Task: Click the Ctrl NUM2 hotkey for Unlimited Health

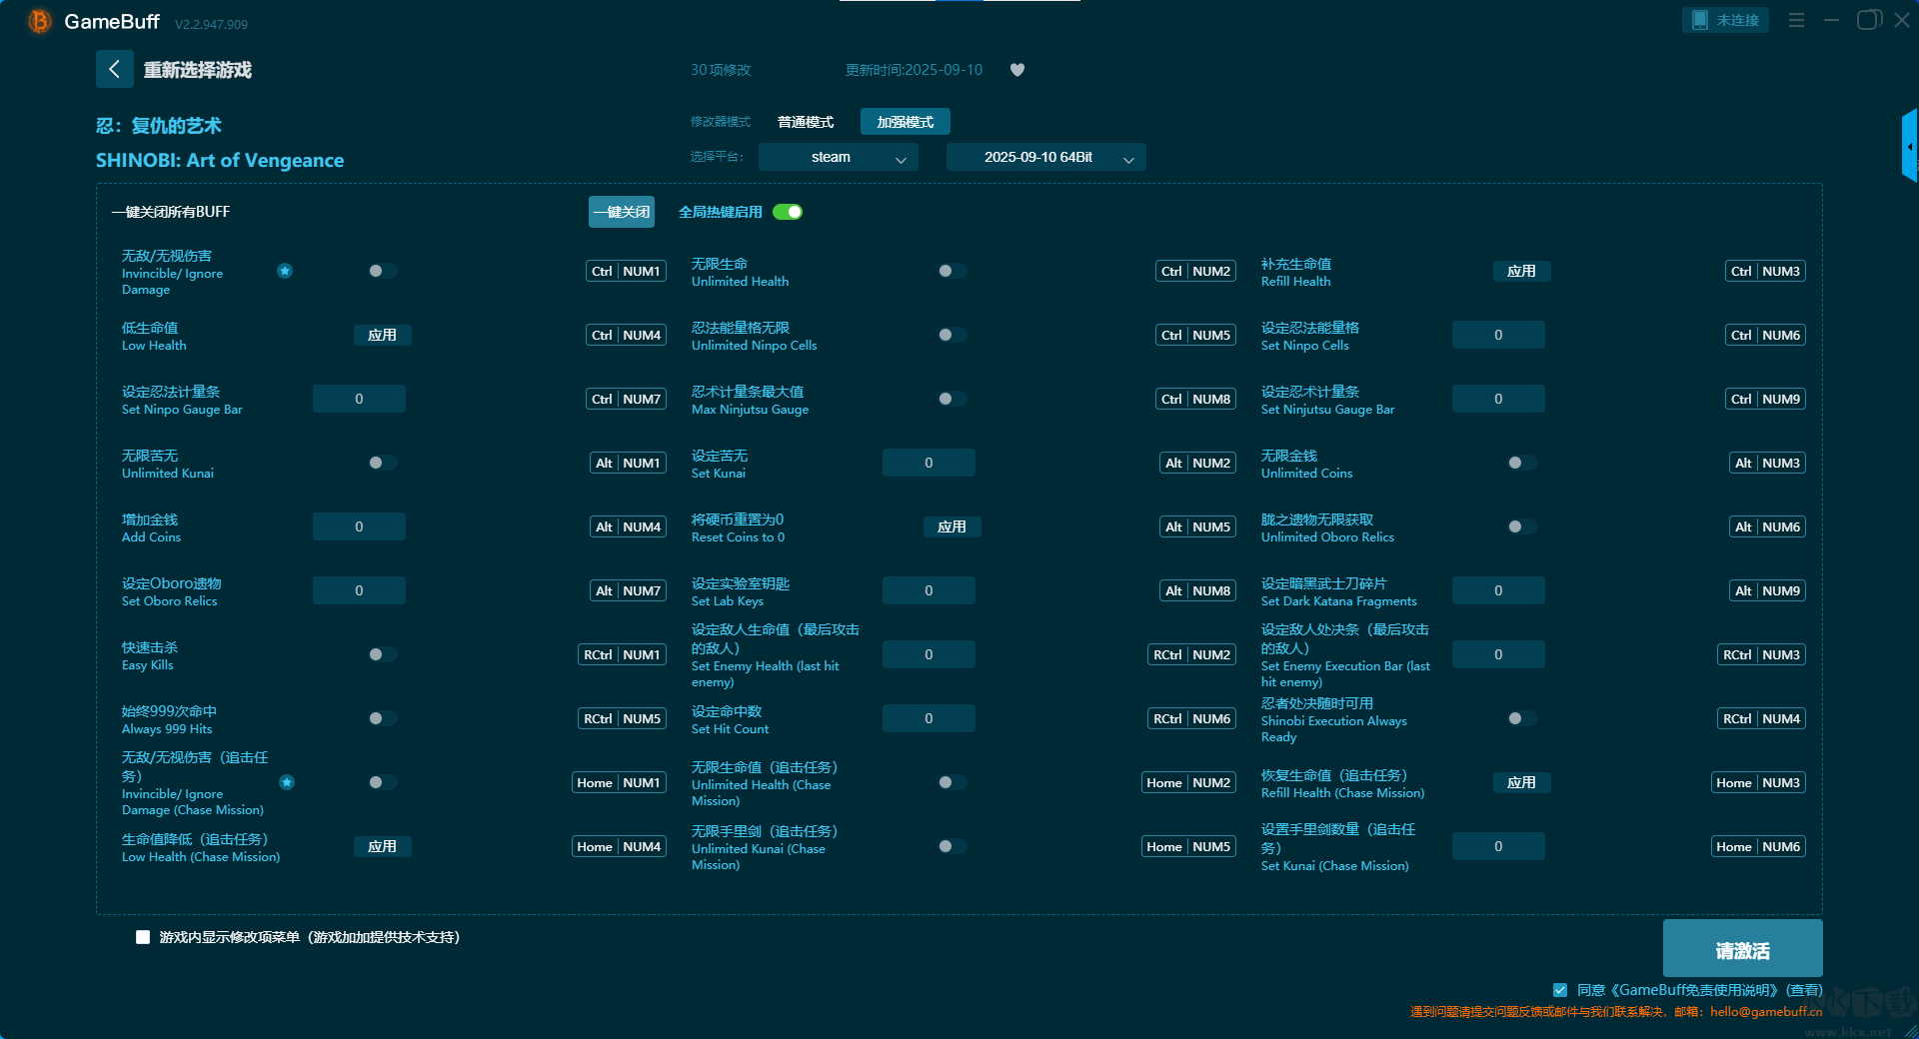Action: click(1195, 271)
